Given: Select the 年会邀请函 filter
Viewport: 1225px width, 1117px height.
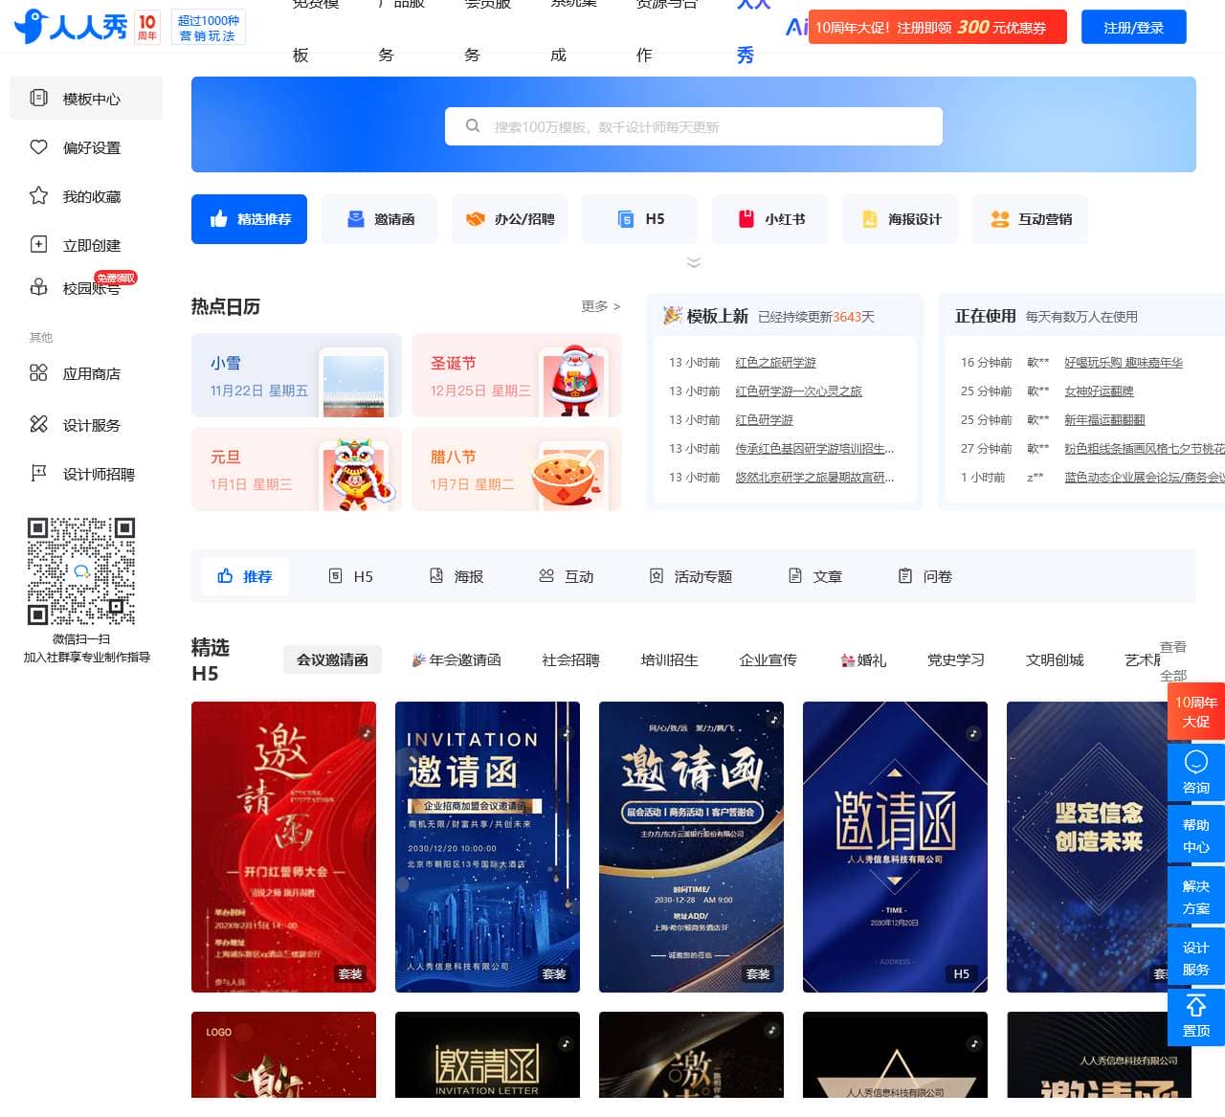Looking at the screenshot, I should click(457, 659).
